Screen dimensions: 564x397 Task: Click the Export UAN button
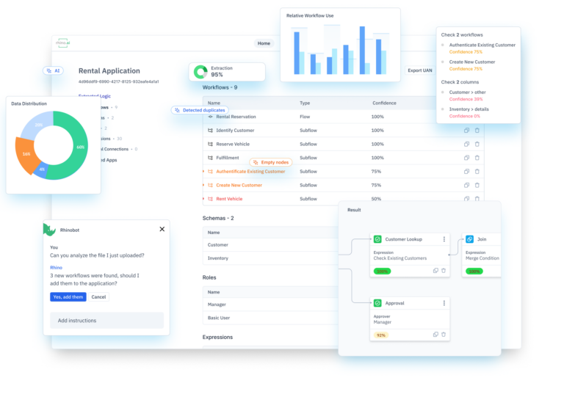[420, 70]
